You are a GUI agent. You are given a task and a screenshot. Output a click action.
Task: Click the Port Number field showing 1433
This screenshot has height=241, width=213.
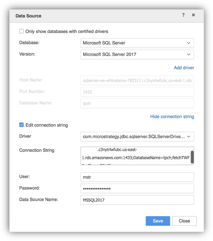137,92
